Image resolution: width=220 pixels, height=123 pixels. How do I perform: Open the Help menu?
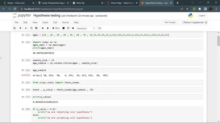76,23
